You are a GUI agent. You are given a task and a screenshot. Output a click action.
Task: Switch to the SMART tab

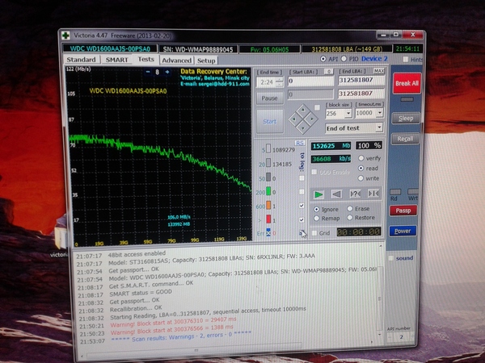tap(116, 60)
